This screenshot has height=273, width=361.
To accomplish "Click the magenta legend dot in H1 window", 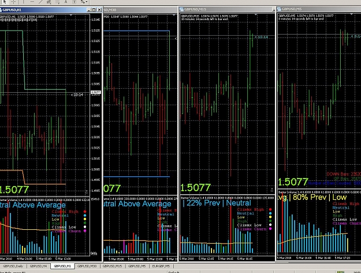I will coord(85,231).
